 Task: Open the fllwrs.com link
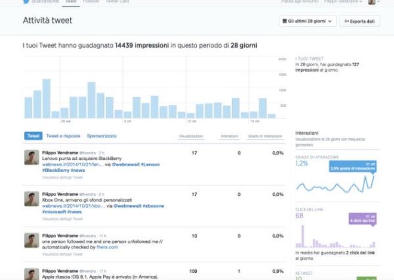(x=107, y=247)
